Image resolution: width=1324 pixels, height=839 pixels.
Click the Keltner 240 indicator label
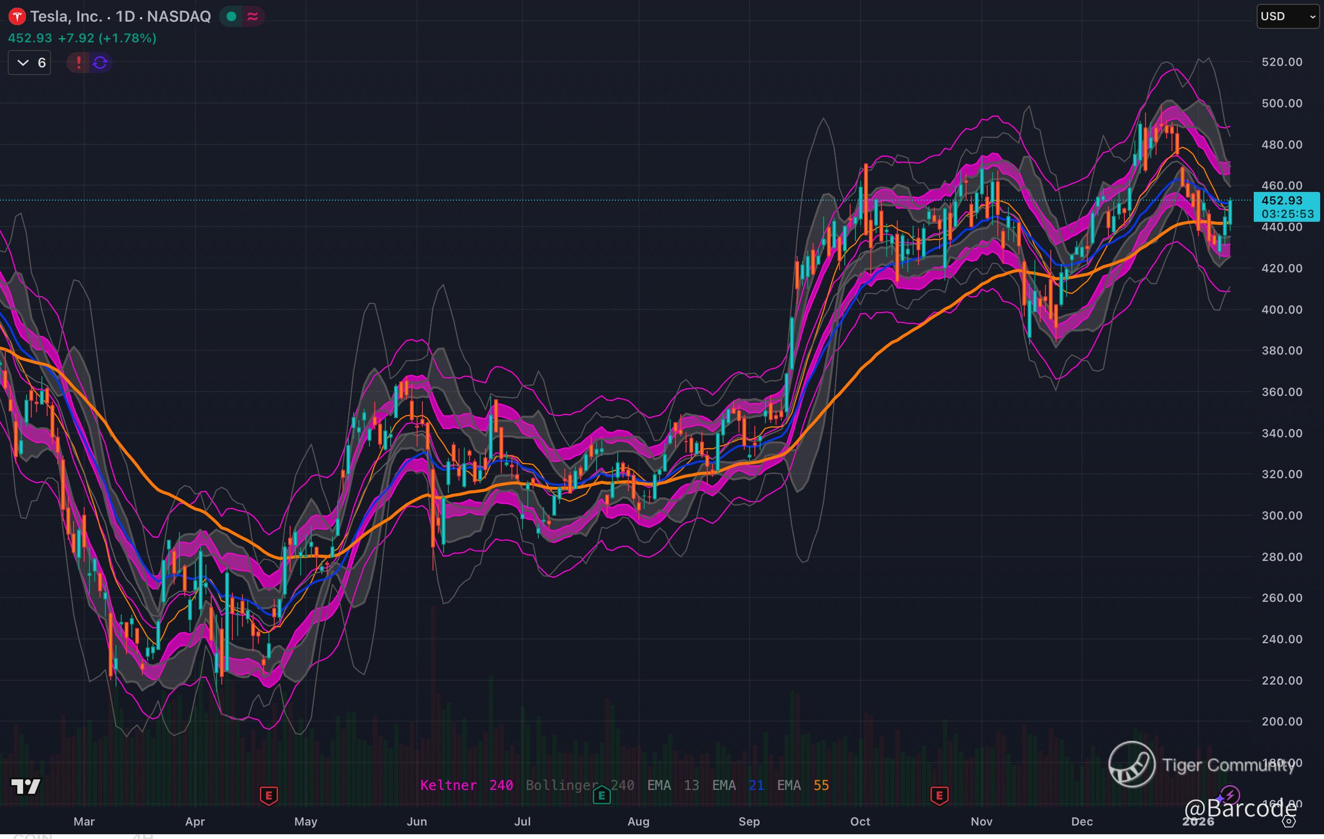pyautogui.click(x=466, y=785)
